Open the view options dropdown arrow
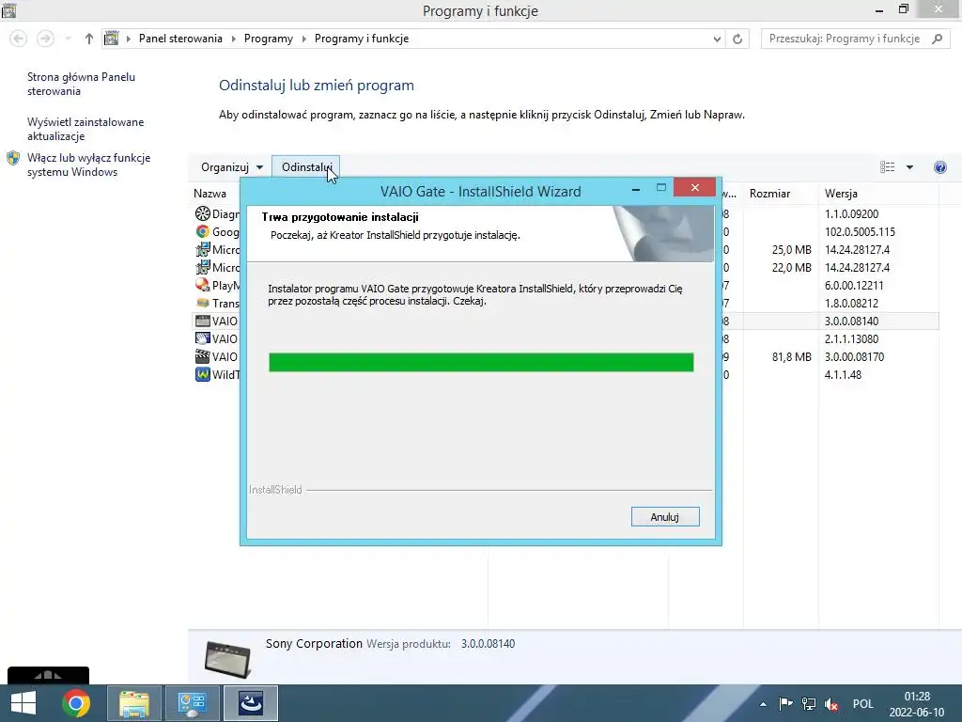The image size is (962, 722). coord(909,167)
